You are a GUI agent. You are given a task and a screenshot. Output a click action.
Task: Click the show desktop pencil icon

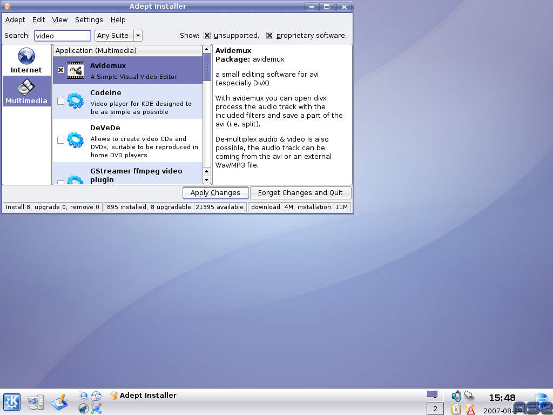click(59, 402)
